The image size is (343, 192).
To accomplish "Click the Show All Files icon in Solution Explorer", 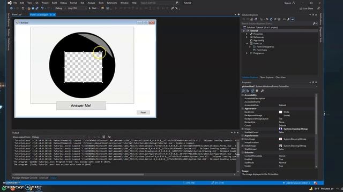I will (x=279, y=19).
